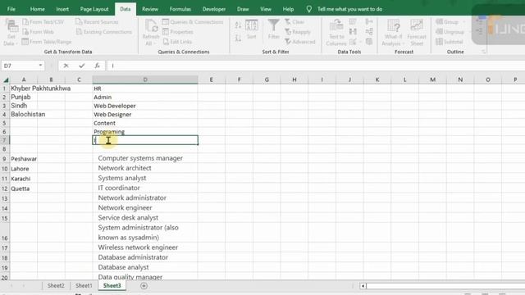Open What-If Analysis dropdown

tap(393, 33)
